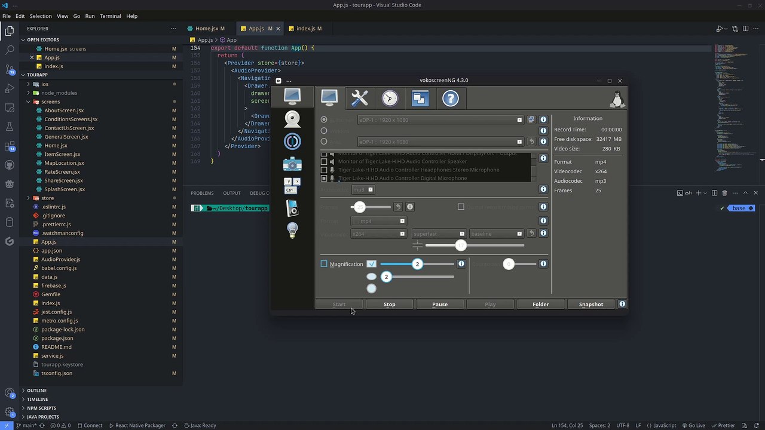The image size is (765, 430).
Task: Switch to the index.js editor tab
Action: point(305,29)
